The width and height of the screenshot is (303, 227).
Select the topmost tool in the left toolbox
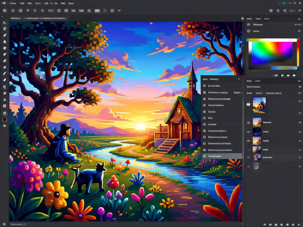(x=5, y=23)
